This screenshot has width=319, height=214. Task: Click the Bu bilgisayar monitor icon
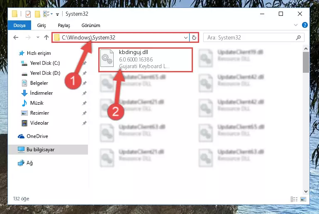coord(21,150)
